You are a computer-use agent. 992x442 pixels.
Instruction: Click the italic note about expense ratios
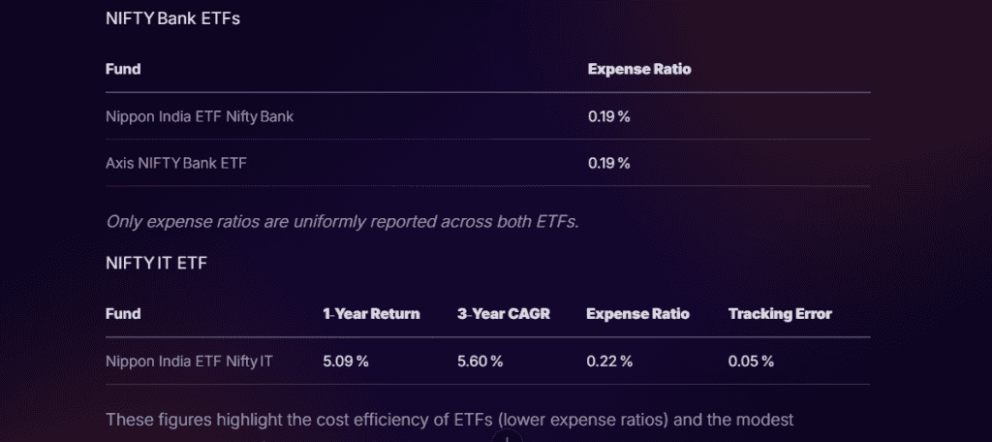[x=342, y=221]
